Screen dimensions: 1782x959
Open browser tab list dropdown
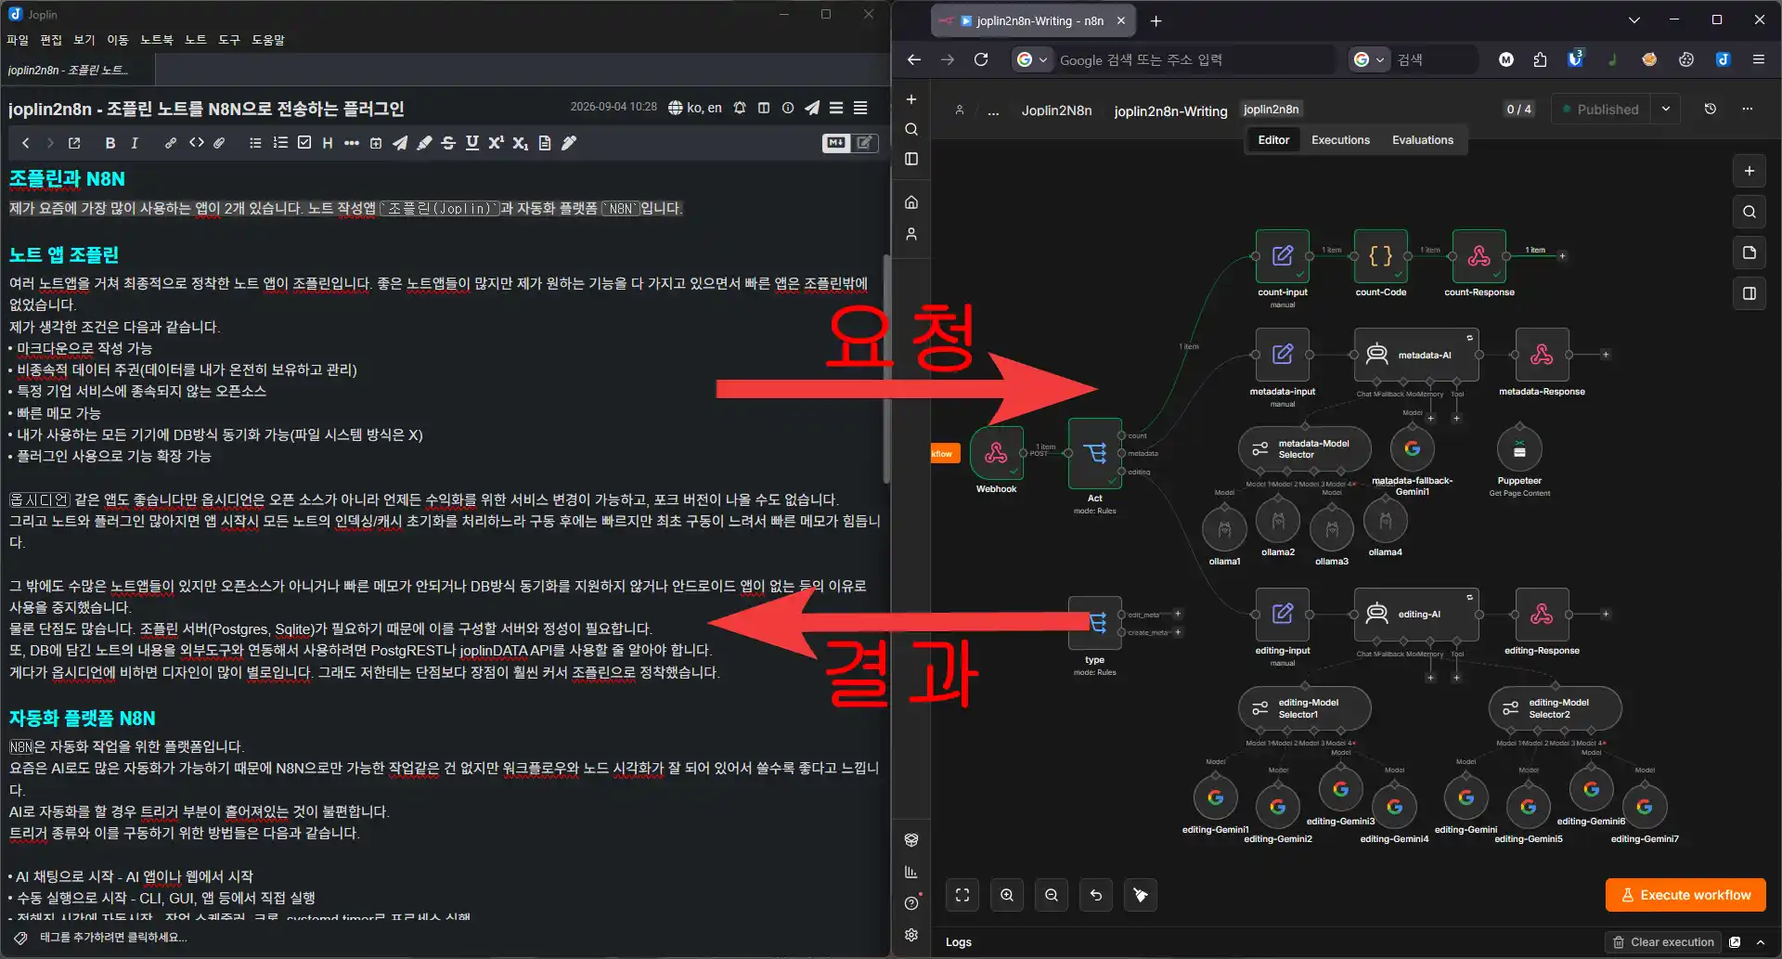1634,19
